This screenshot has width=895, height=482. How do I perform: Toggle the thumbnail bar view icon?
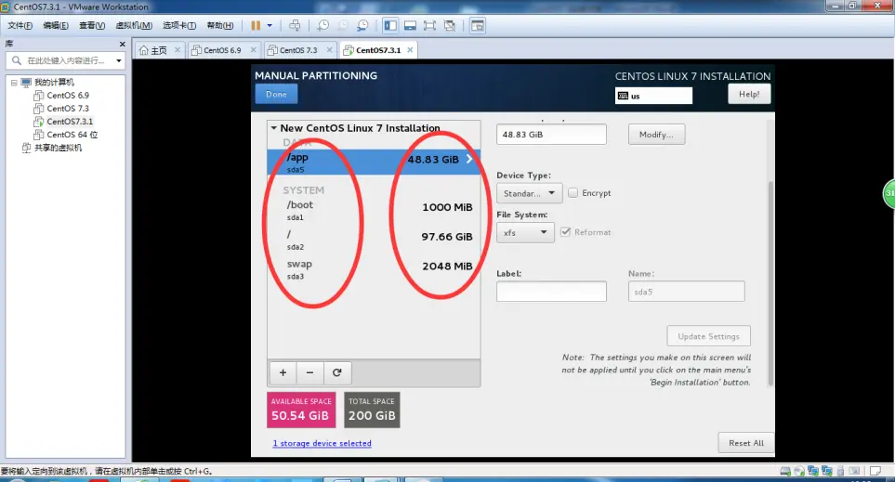coord(410,26)
